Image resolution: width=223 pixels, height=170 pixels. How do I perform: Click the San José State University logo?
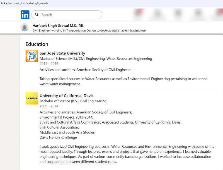(31, 56)
